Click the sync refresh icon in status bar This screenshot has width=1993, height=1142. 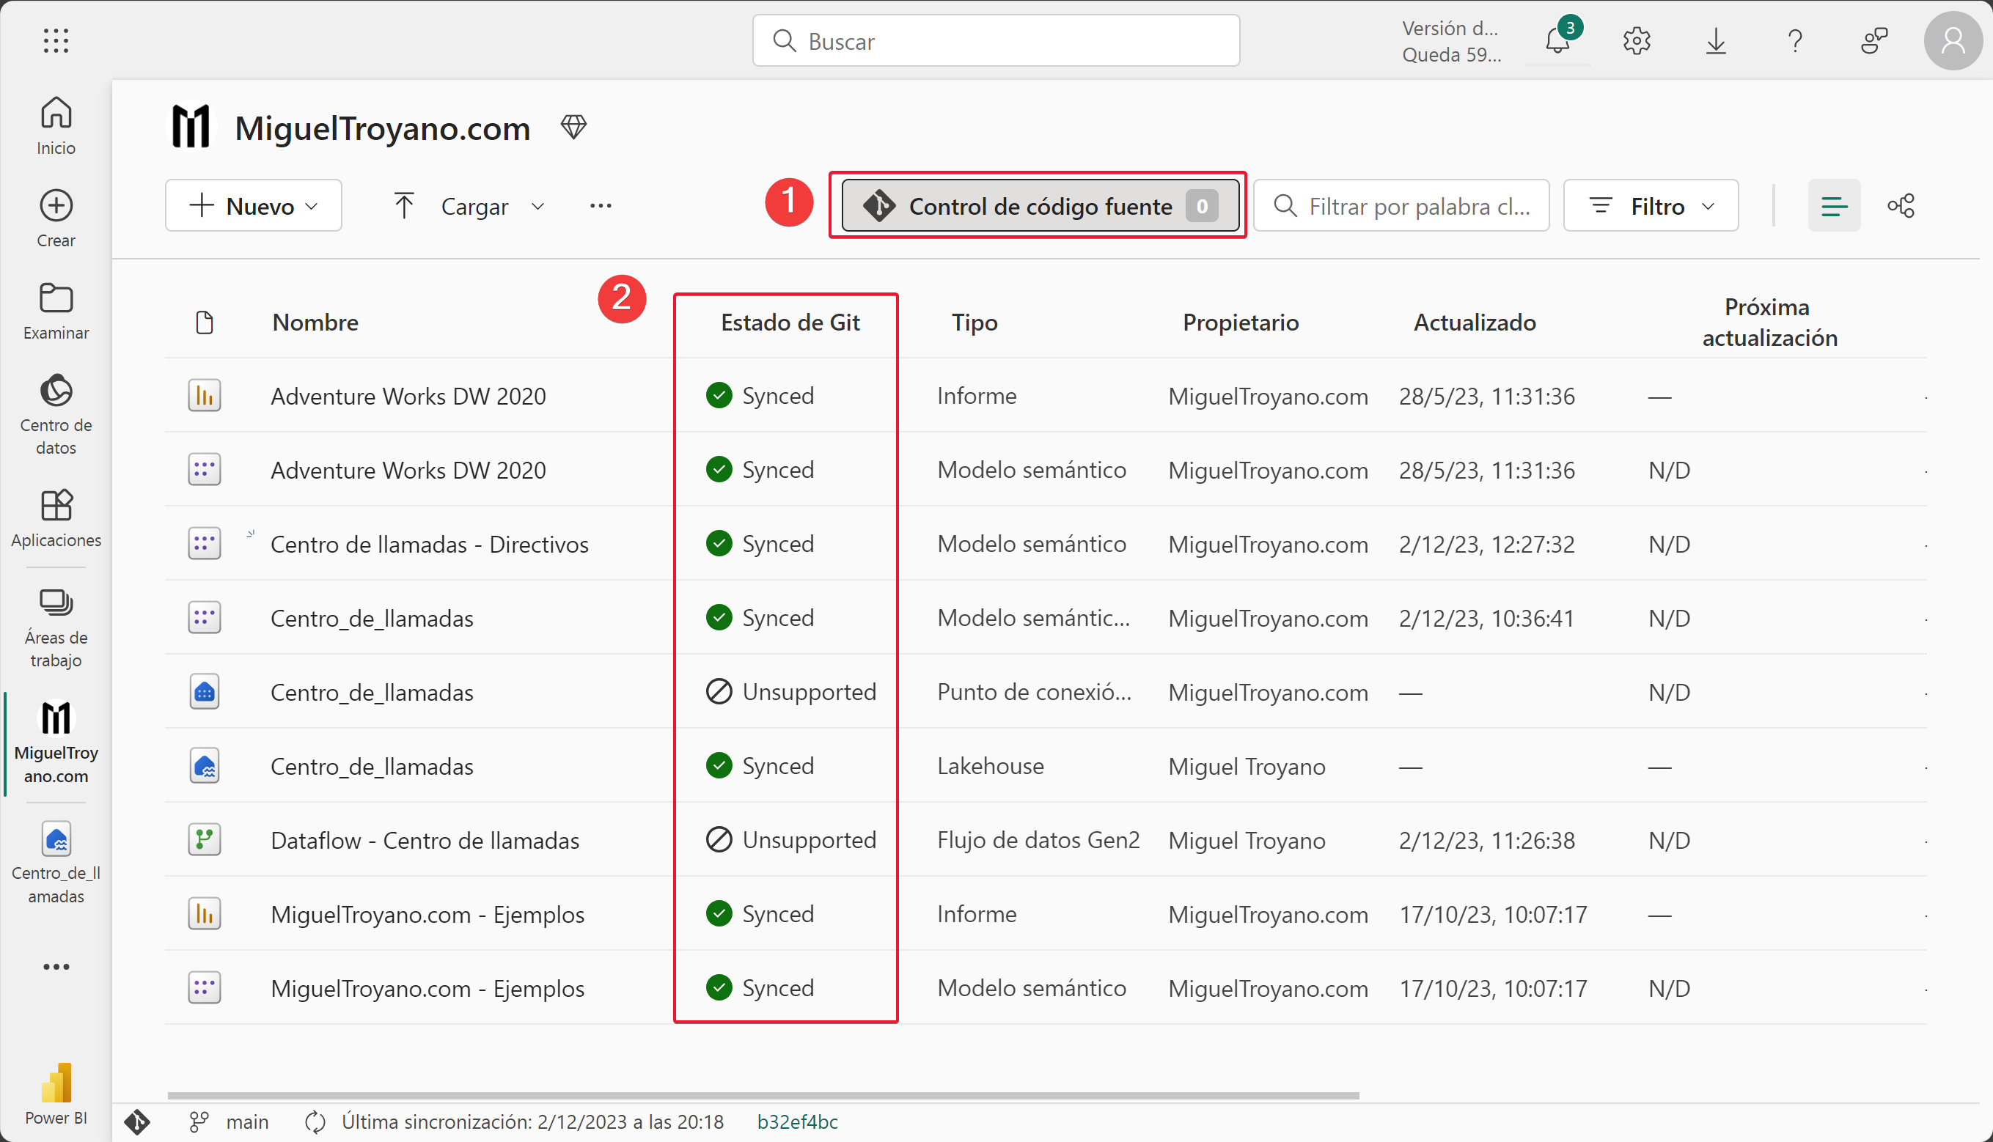pyautogui.click(x=315, y=1121)
